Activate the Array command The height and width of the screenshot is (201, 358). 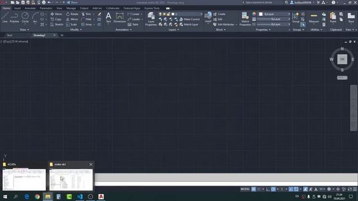click(x=87, y=25)
